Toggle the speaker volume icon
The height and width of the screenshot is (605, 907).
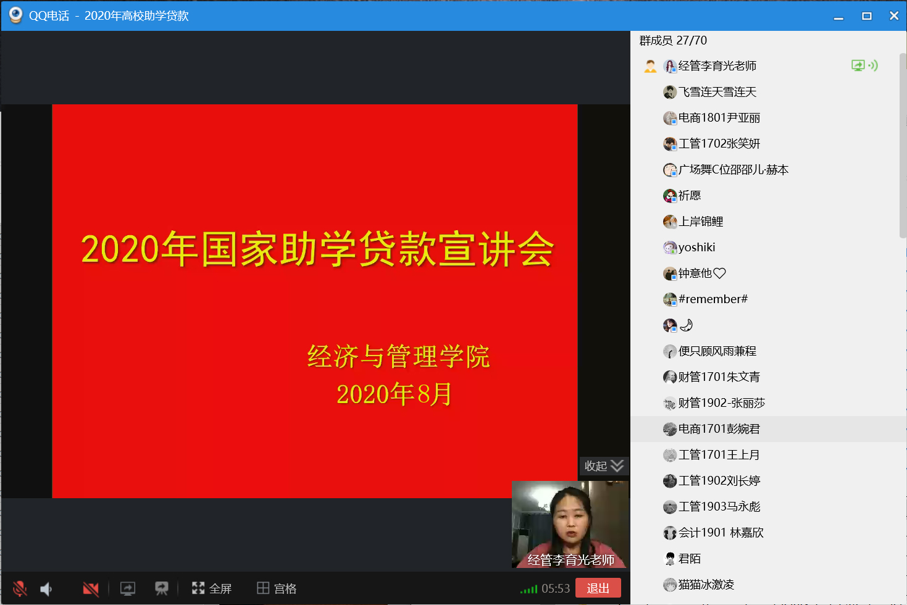[x=46, y=589]
